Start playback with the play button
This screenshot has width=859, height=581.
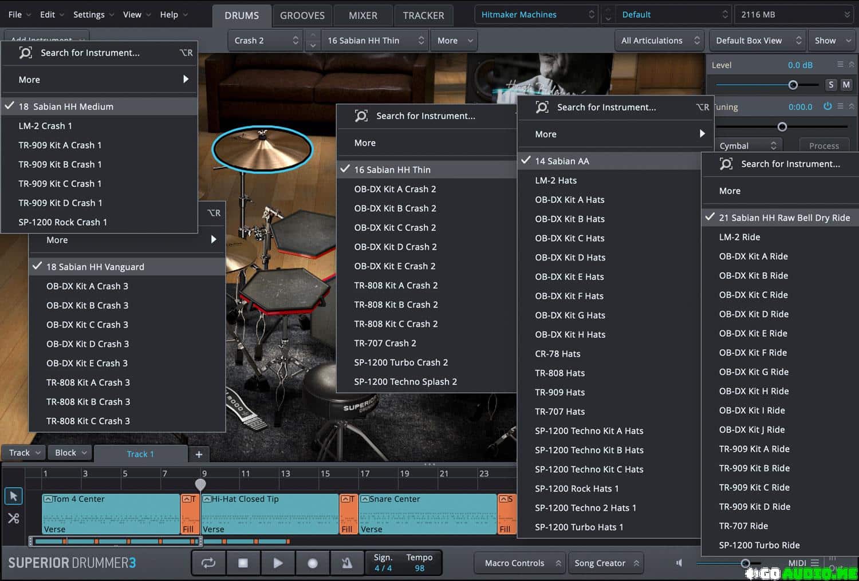(278, 563)
